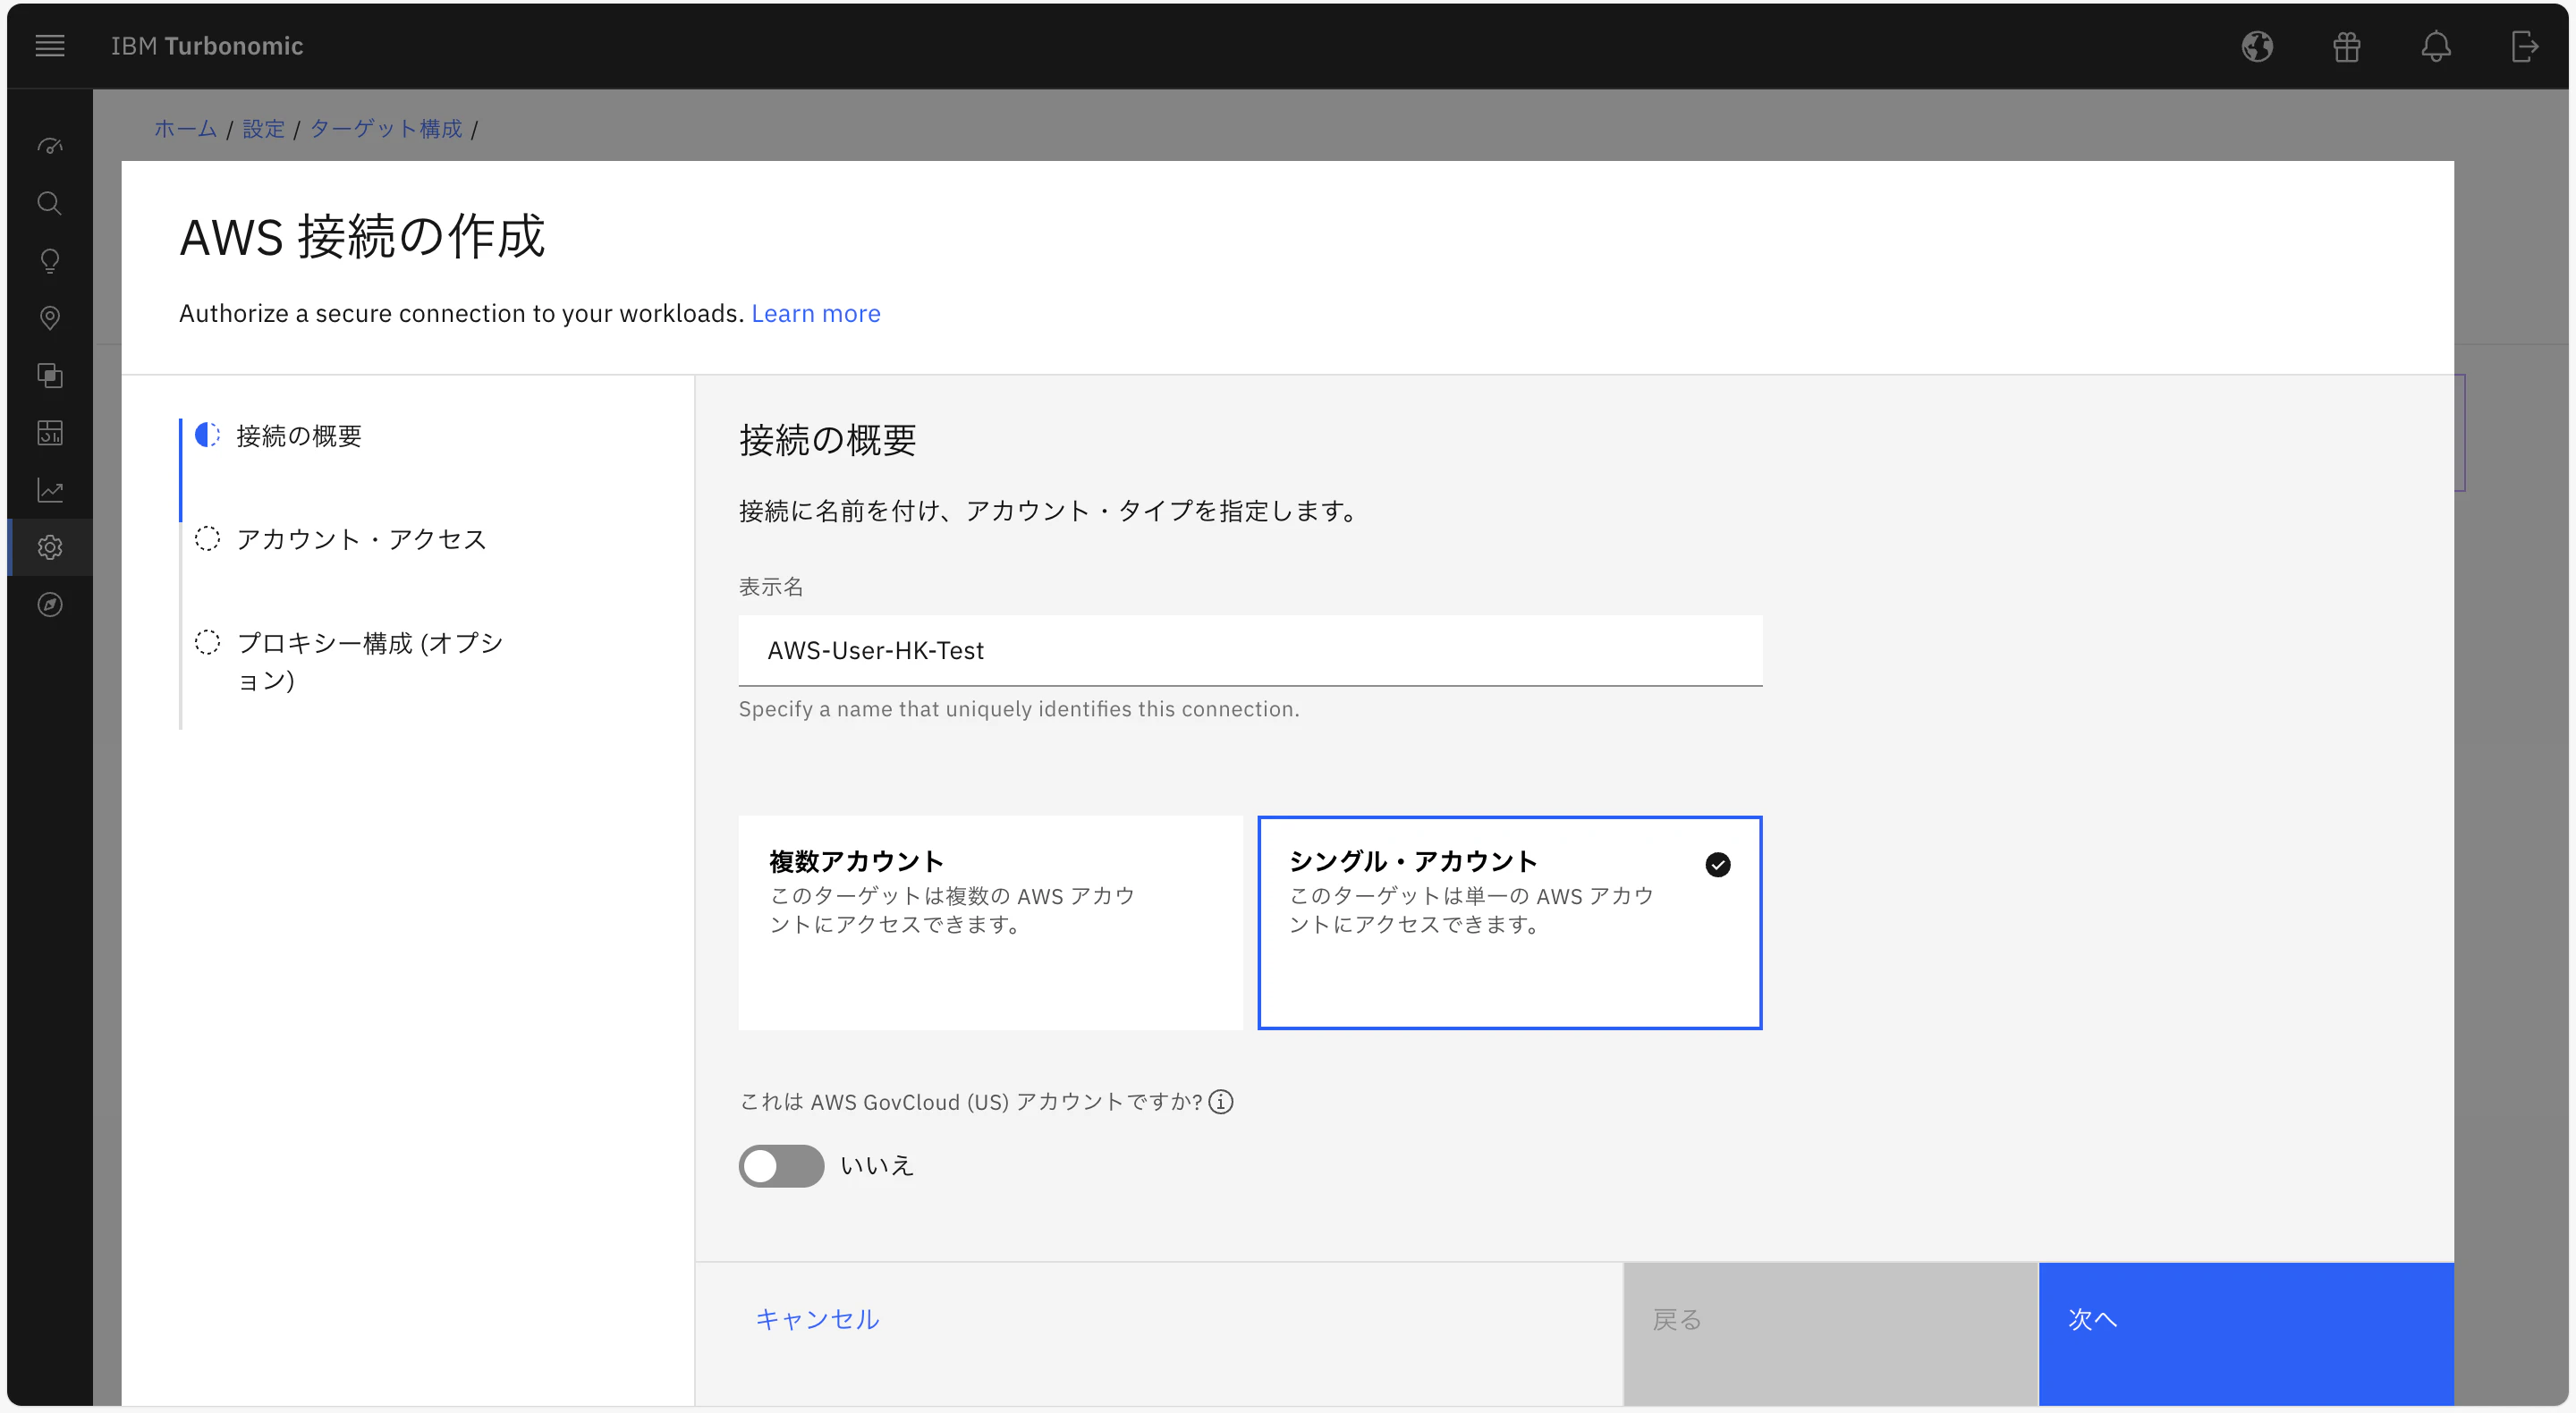Open the overlapping squares icon in sidebar
This screenshot has height=1413, width=2576.
[x=50, y=375]
